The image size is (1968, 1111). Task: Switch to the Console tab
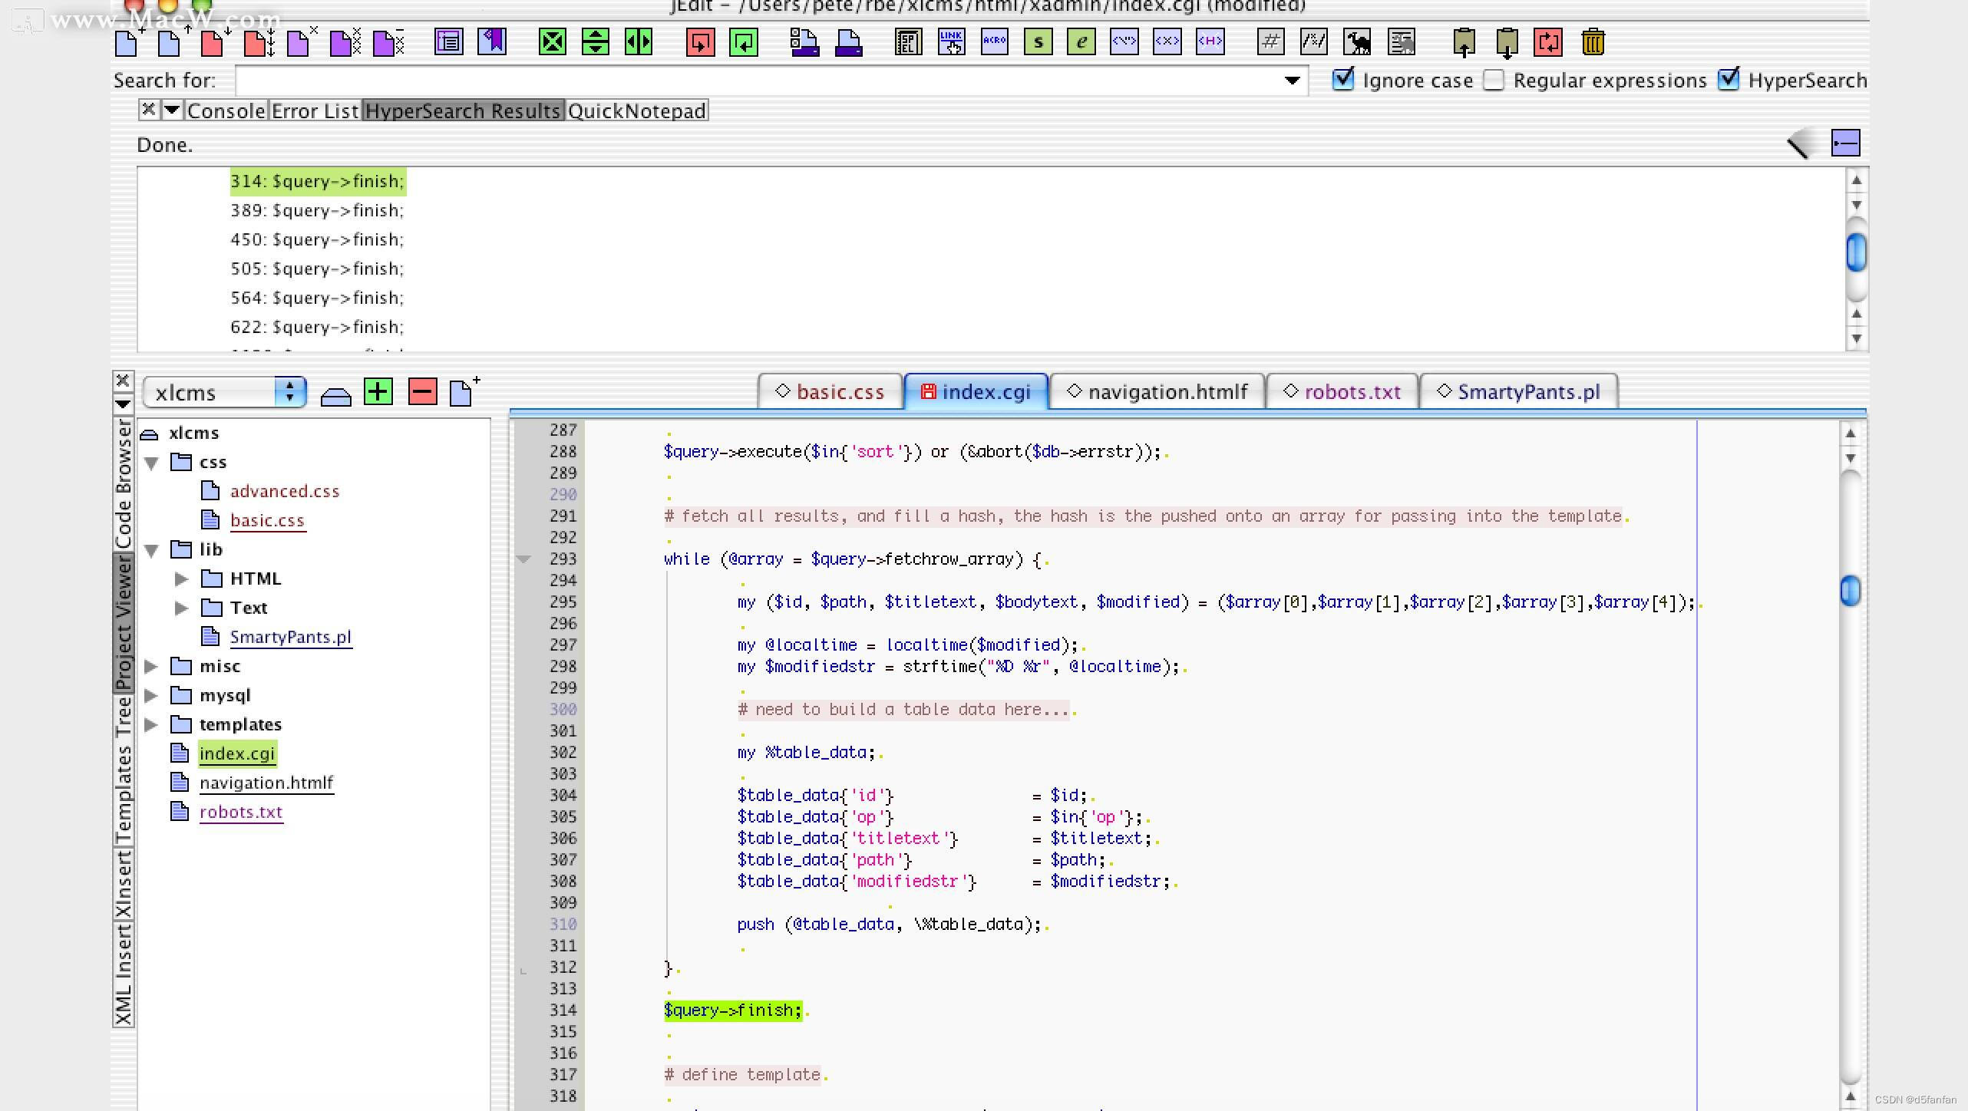point(226,110)
